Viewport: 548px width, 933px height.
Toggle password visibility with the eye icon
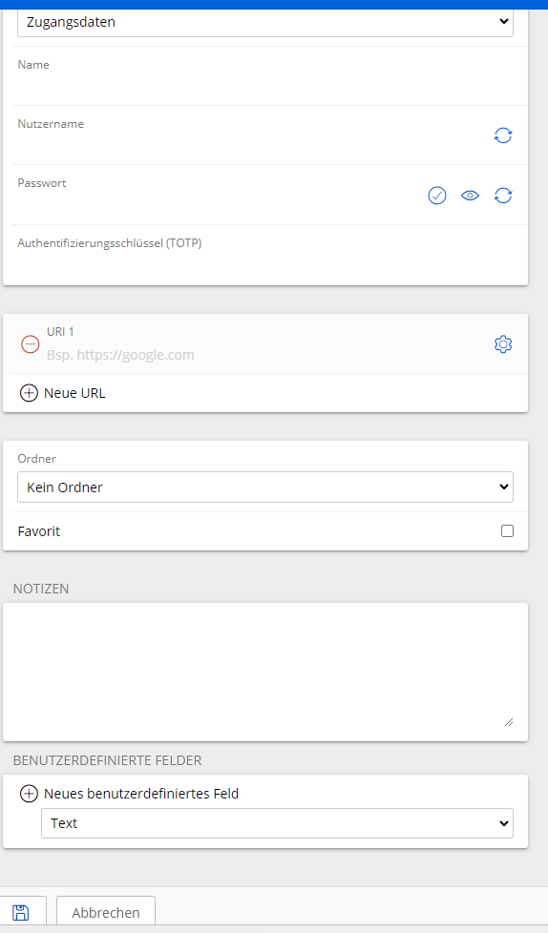pyautogui.click(x=470, y=196)
